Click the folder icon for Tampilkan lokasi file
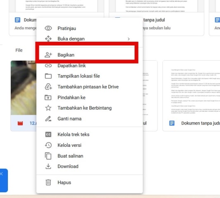 (48, 76)
